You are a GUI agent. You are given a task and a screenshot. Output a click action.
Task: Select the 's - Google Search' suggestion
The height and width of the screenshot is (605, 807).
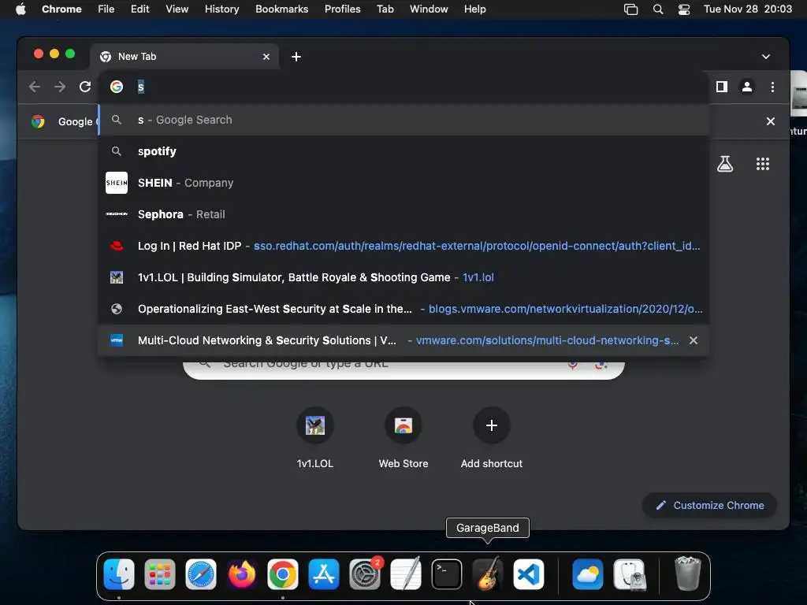point(403,120)
